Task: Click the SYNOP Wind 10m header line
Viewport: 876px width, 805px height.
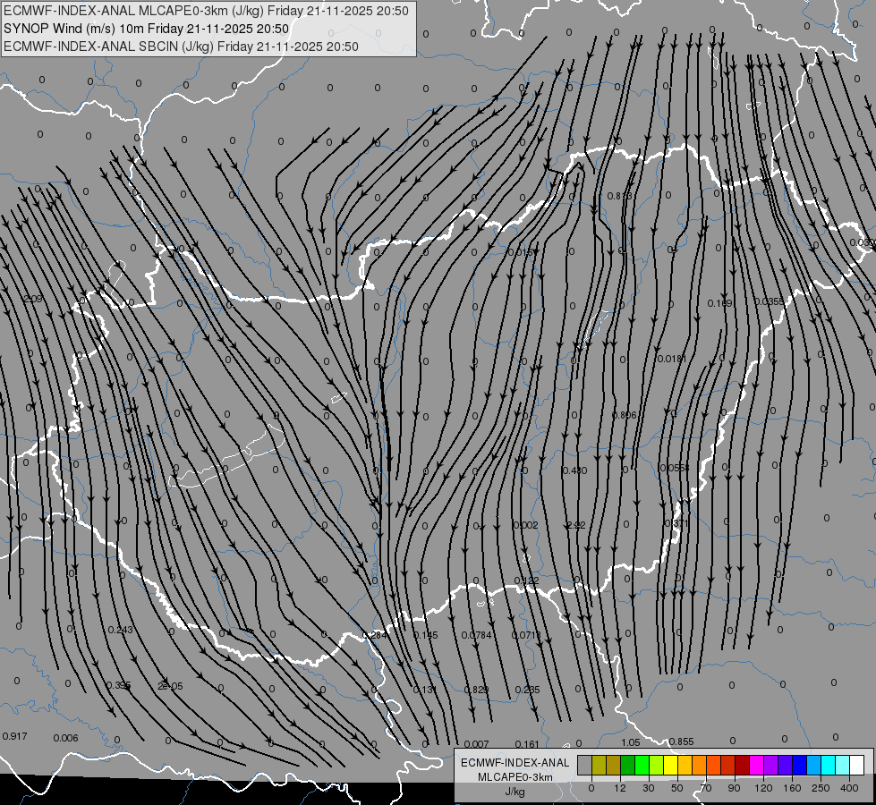Action: coord(147,29)
